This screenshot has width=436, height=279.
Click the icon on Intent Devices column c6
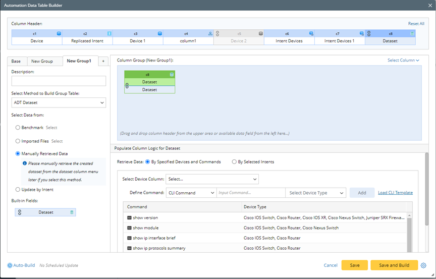coord(311,33)
